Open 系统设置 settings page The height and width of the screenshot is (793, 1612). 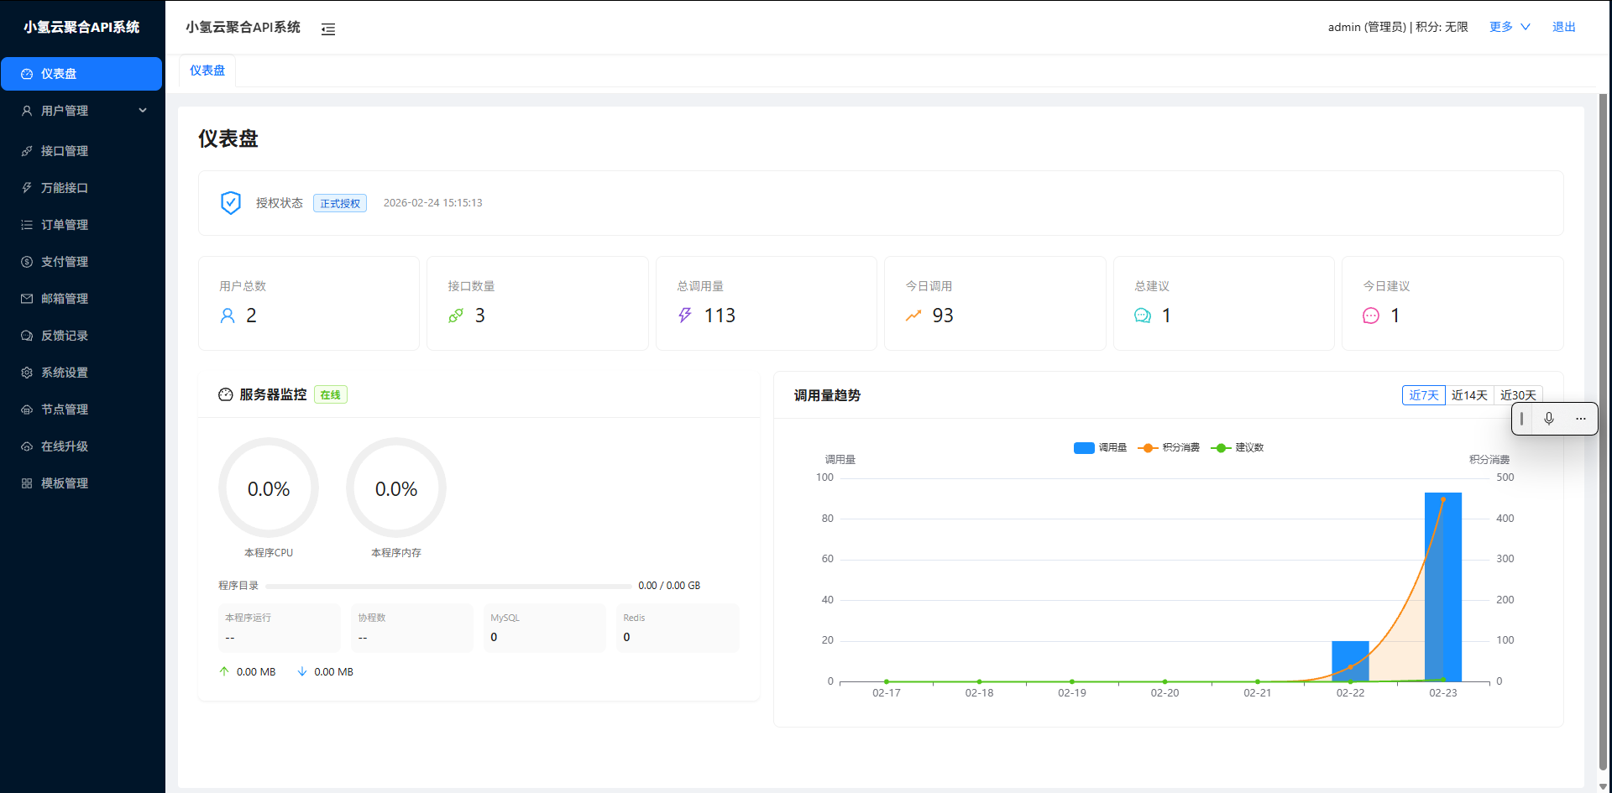tap(65, 372)
